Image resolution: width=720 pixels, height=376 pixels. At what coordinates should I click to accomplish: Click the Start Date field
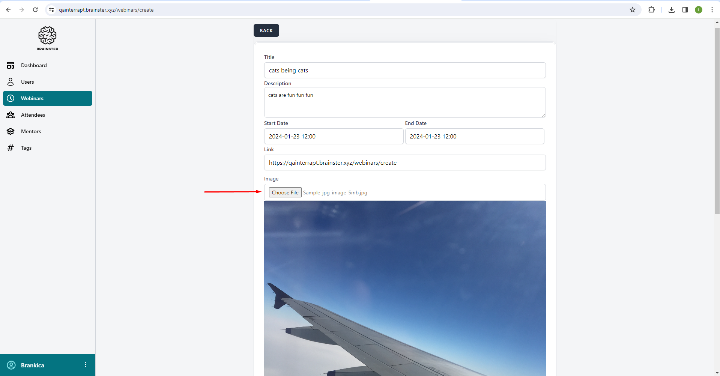click(x=334, y=136)
